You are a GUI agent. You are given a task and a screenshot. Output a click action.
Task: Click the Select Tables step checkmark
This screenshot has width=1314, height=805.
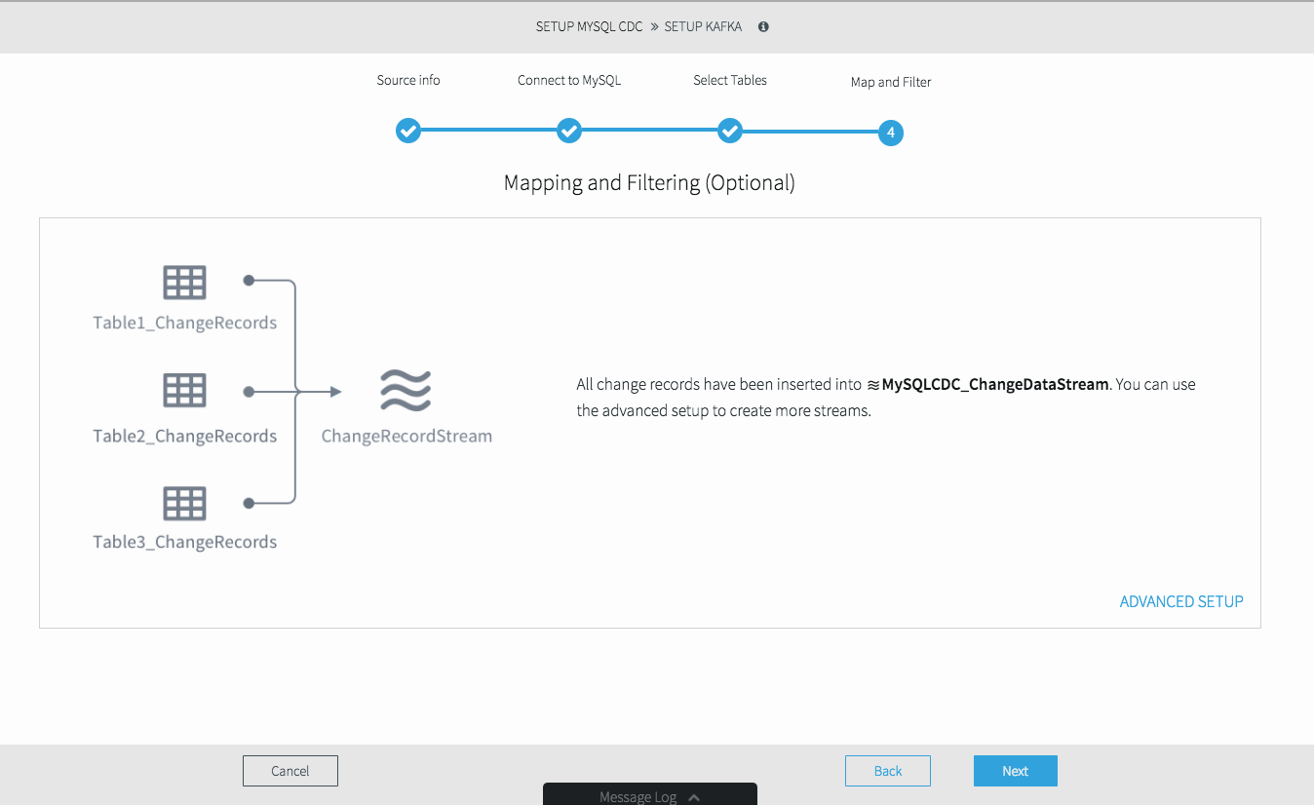[x=730, y=131]
